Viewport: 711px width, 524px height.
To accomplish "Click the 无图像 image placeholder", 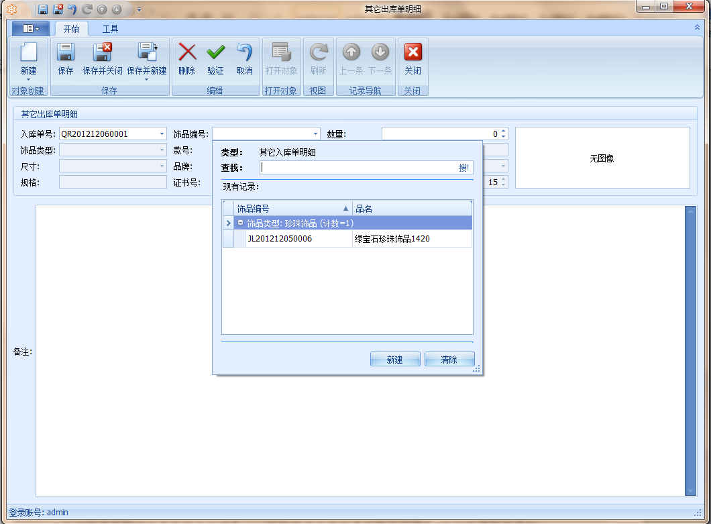I will [602, 158].
